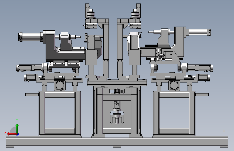Select the upper-right pneumatic cylinder body
234x151 pixels.
[198, 33]
